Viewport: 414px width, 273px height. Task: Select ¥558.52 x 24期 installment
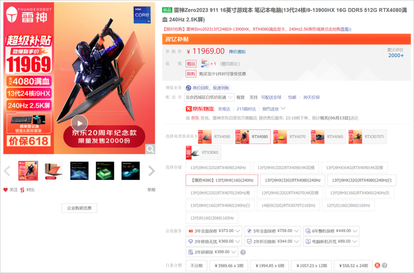353,266
